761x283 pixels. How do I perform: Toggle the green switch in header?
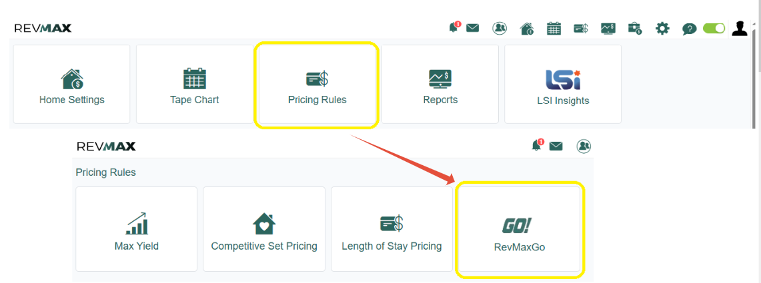pos(714,29)
